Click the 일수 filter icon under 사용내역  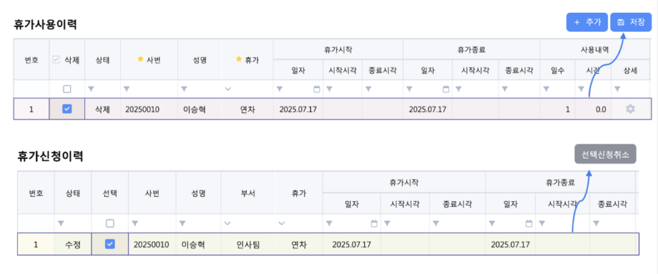click(x=546, y=89)
